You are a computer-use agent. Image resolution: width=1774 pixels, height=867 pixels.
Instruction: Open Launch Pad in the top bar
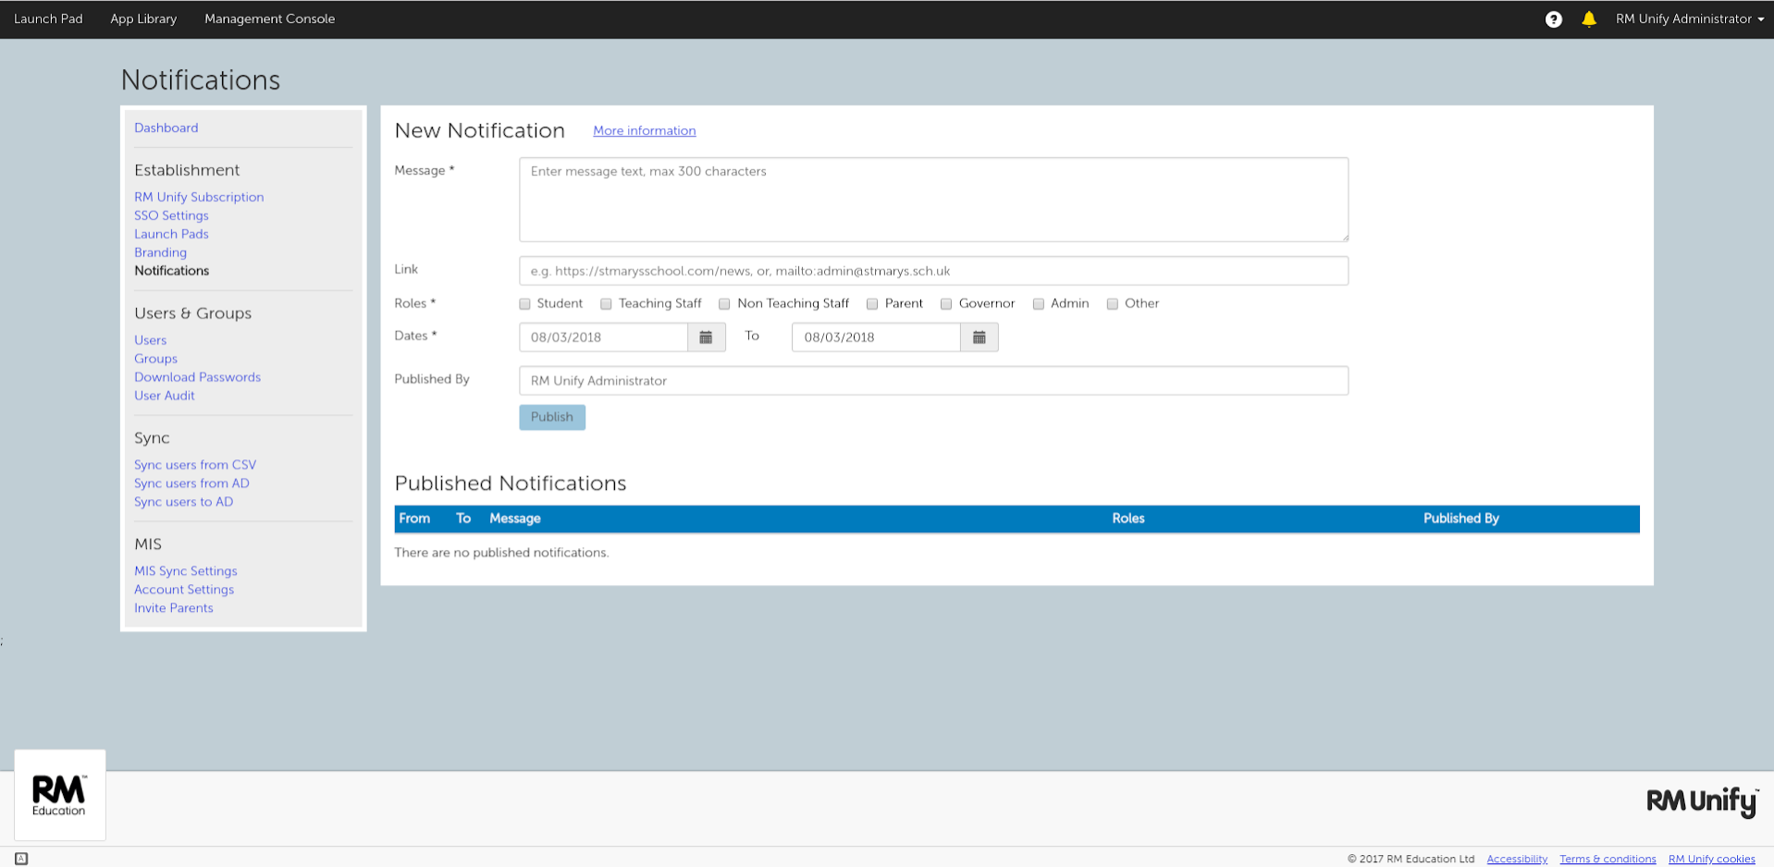point(48,19)
